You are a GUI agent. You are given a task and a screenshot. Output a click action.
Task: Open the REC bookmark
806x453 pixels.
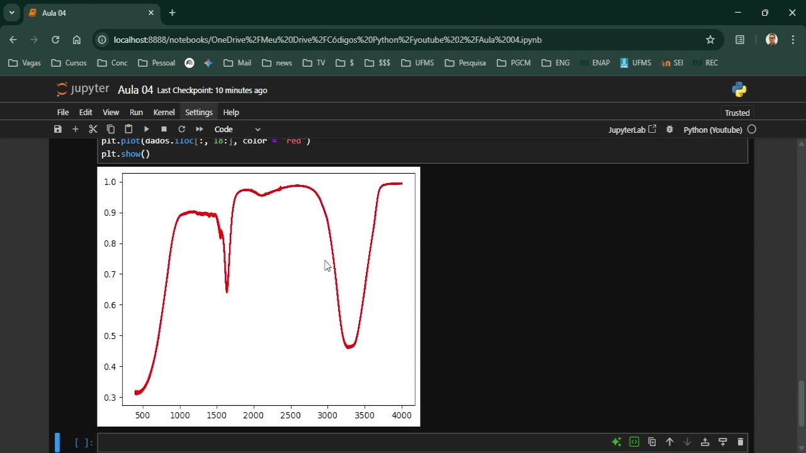705,63
